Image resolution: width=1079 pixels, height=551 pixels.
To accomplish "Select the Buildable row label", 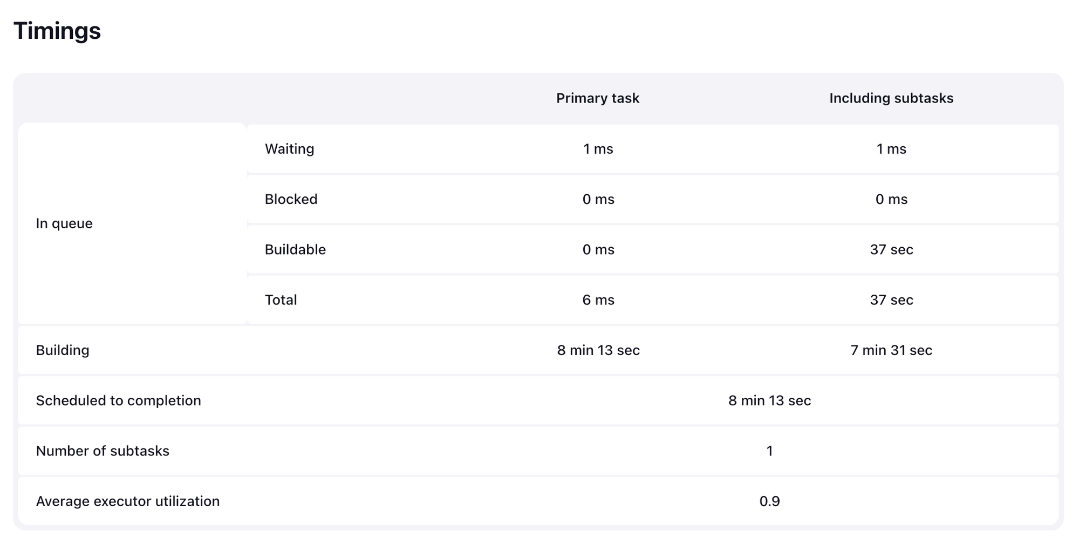I will point(295,249).
